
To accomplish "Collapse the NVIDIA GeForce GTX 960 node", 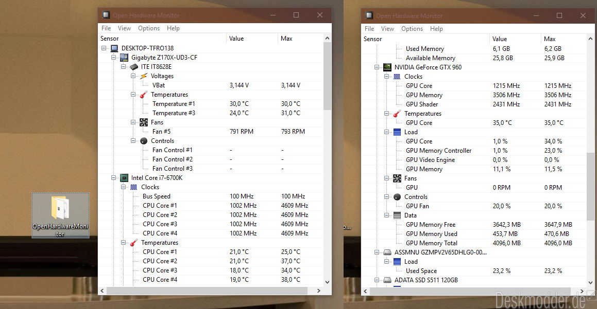I will (x=377, y=67).
